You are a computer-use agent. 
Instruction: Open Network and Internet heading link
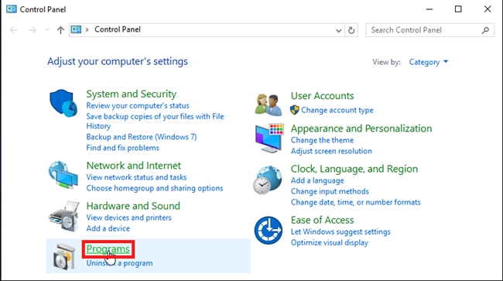(133, 166)
